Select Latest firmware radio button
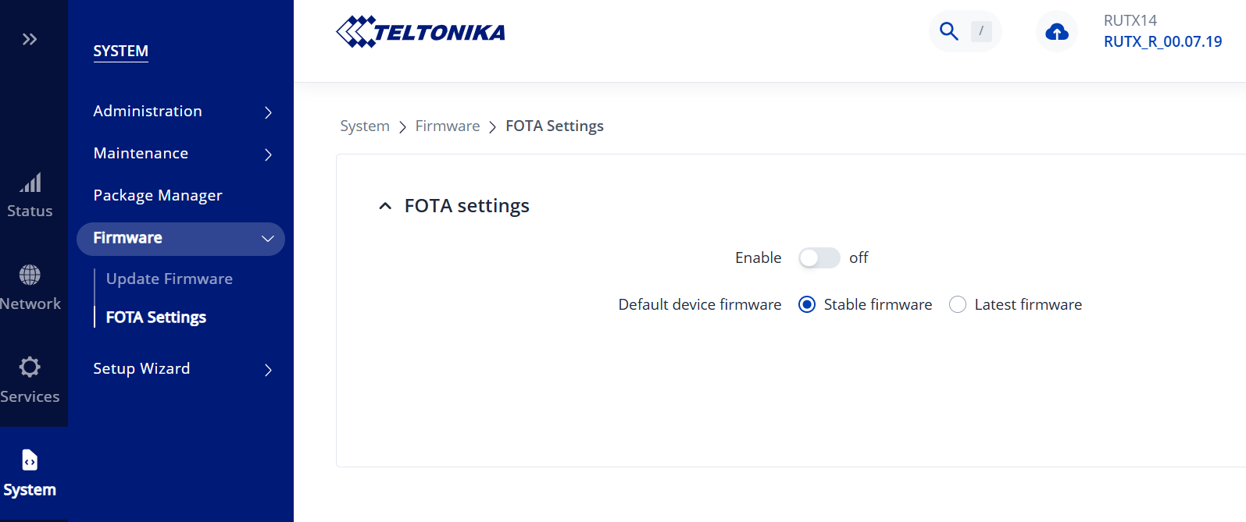 [x=958, y=305]
